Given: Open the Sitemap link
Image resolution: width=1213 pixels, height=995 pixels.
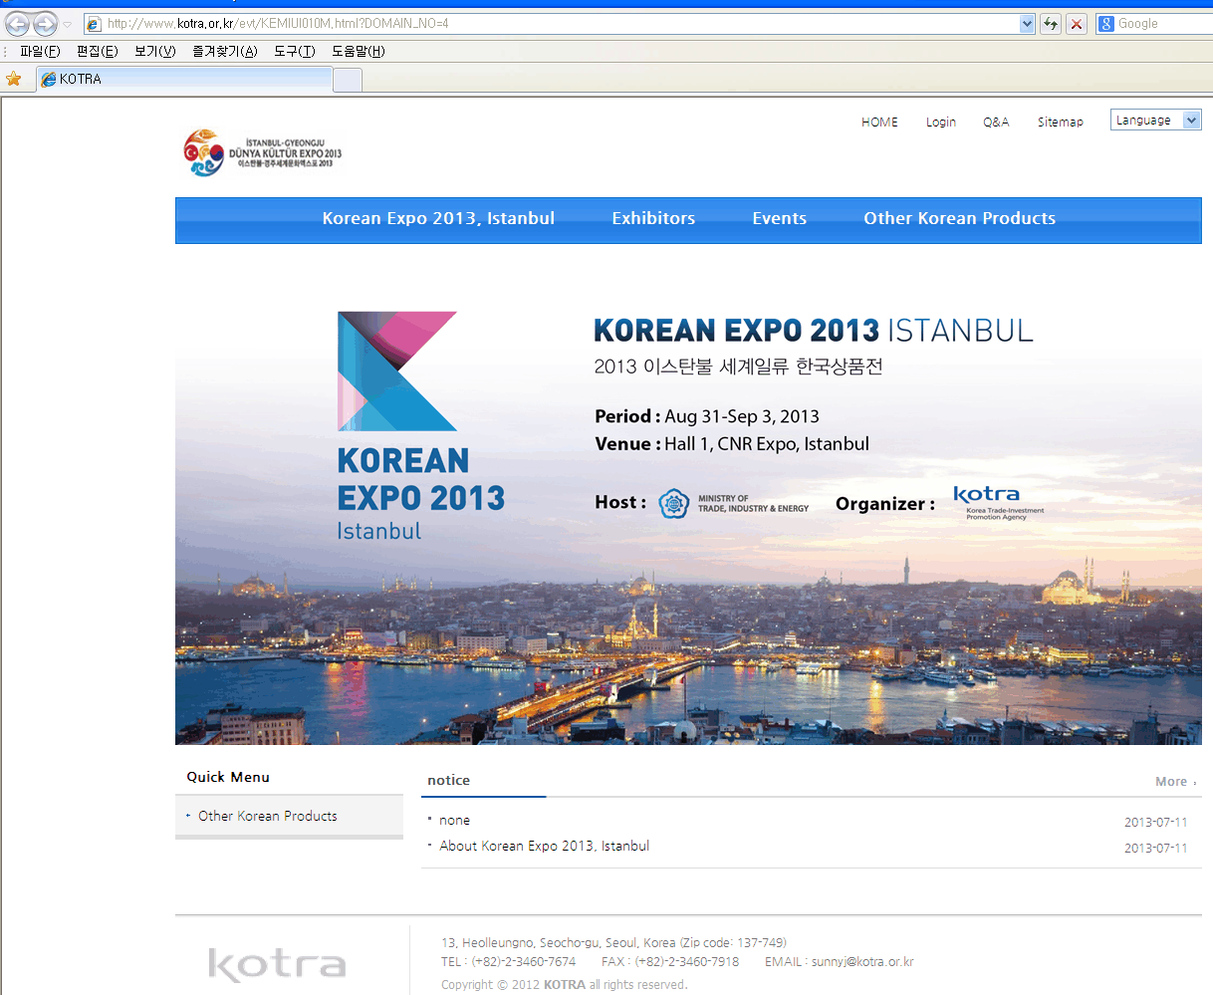Looking at the screenshot, I should click(x=1061, y=123).
